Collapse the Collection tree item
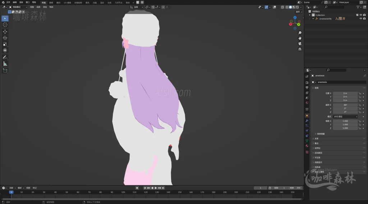The image size is (368, 204). click(x=310, y=15)
